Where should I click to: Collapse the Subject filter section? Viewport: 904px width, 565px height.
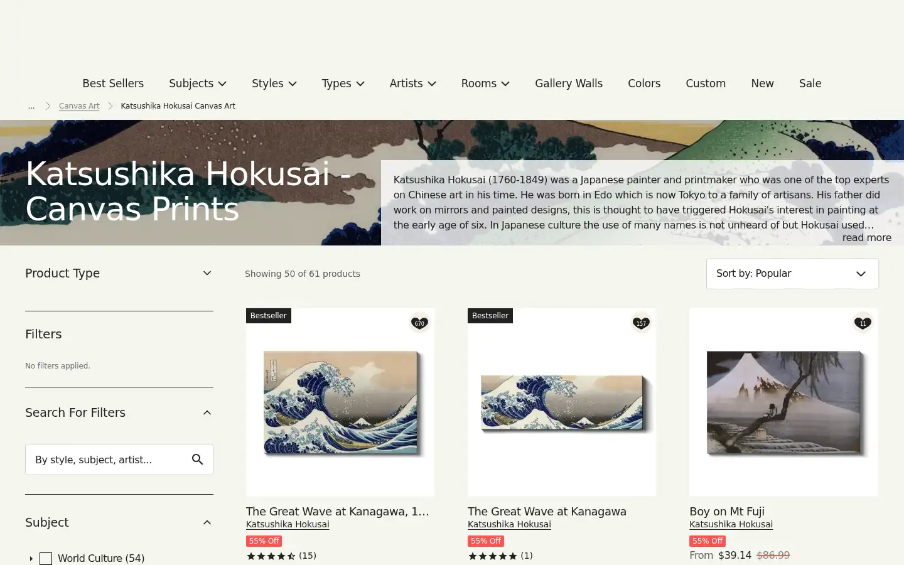pyautogui.click(x=207, y=522)
